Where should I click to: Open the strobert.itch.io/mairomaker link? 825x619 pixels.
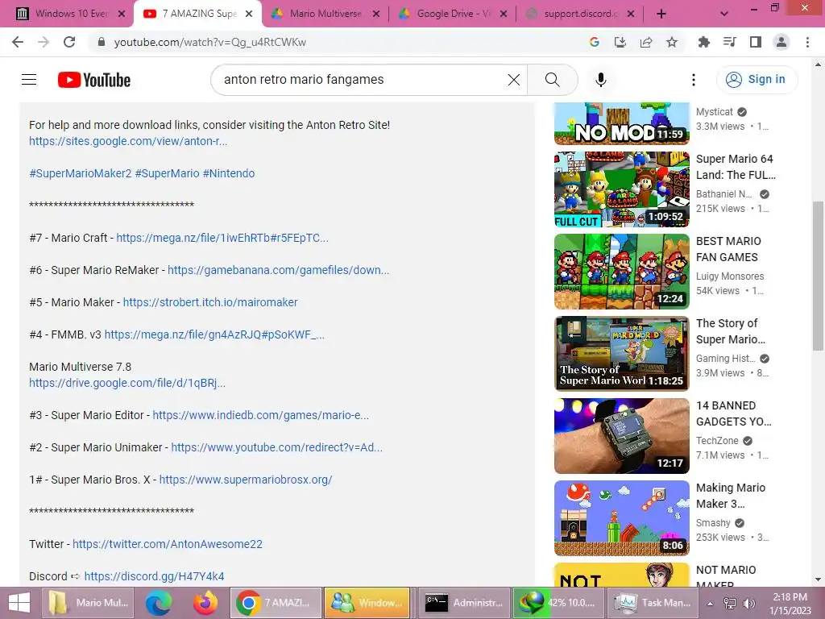[x=210, y=302]
